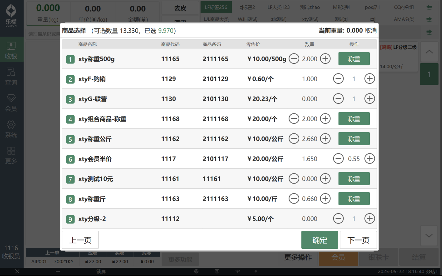Click the bottom bar close X icon
The height and width of the screenshot is (276, 442).
point(17,271)
